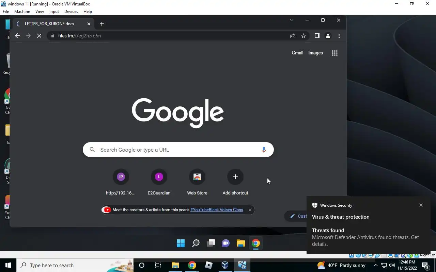Open the VirtualBox Machine menu
The image size is (436, 272).
tap(22, 12)
